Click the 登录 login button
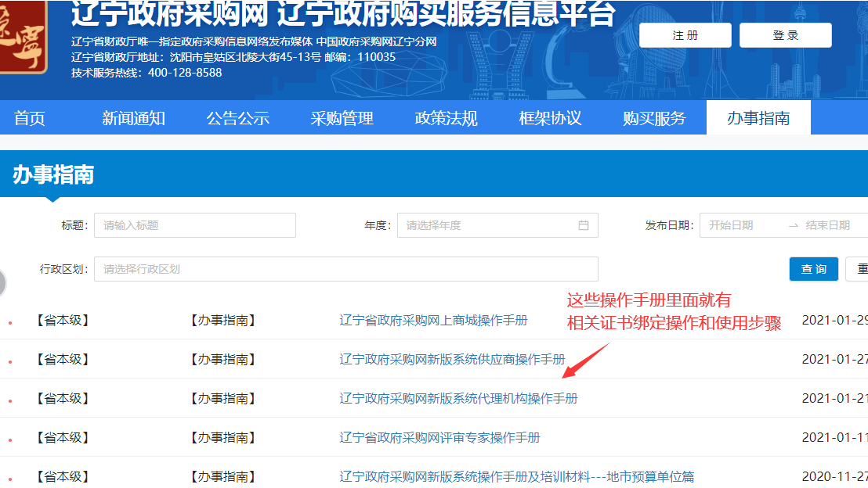This screenshot has width=868, height=488. [785, 35]
